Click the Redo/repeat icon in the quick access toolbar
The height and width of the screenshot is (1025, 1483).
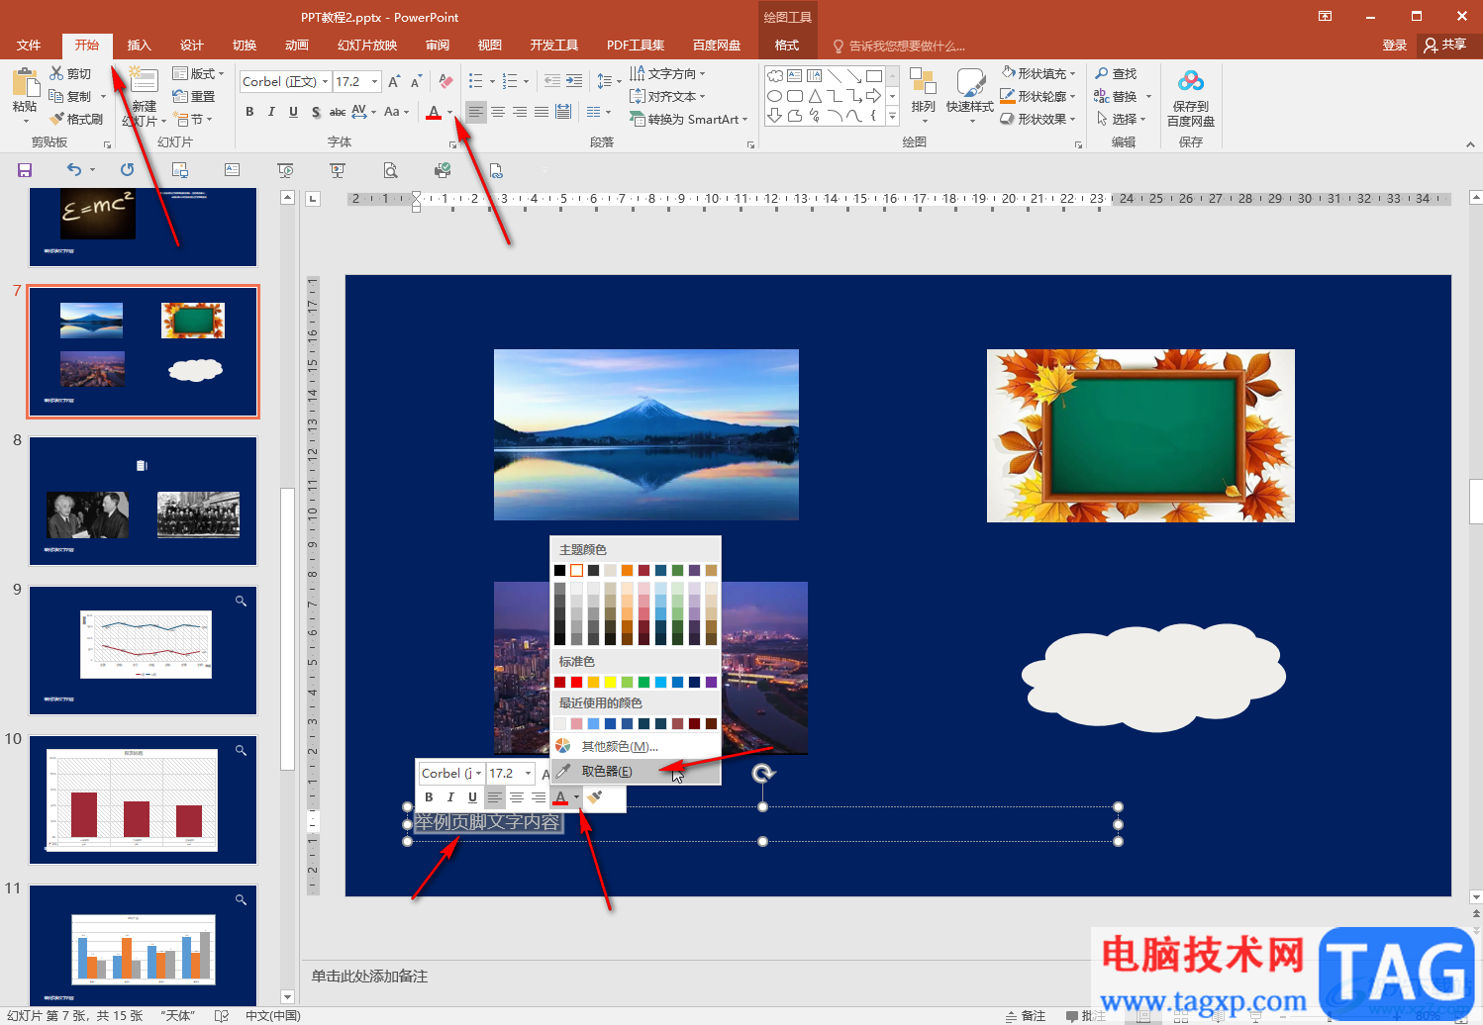point(127,170)
